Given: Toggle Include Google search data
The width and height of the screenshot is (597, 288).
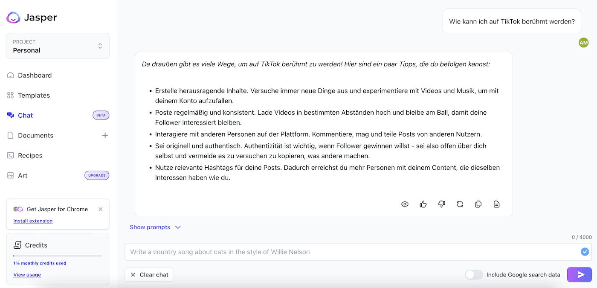Looking at the screenshot, I should [474, 275].
